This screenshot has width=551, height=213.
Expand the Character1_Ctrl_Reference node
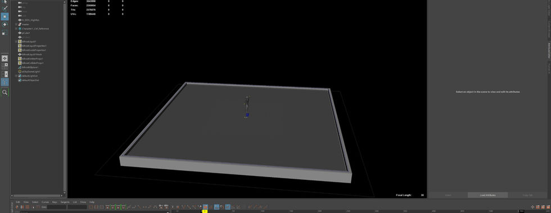click(16, 29)
